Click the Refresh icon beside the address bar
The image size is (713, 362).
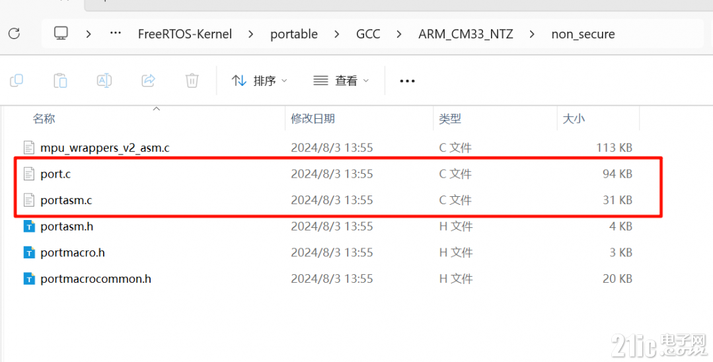coord(14,34)
